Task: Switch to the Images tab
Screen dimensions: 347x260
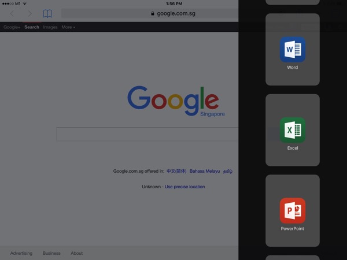Action: [x=50, y=27]
